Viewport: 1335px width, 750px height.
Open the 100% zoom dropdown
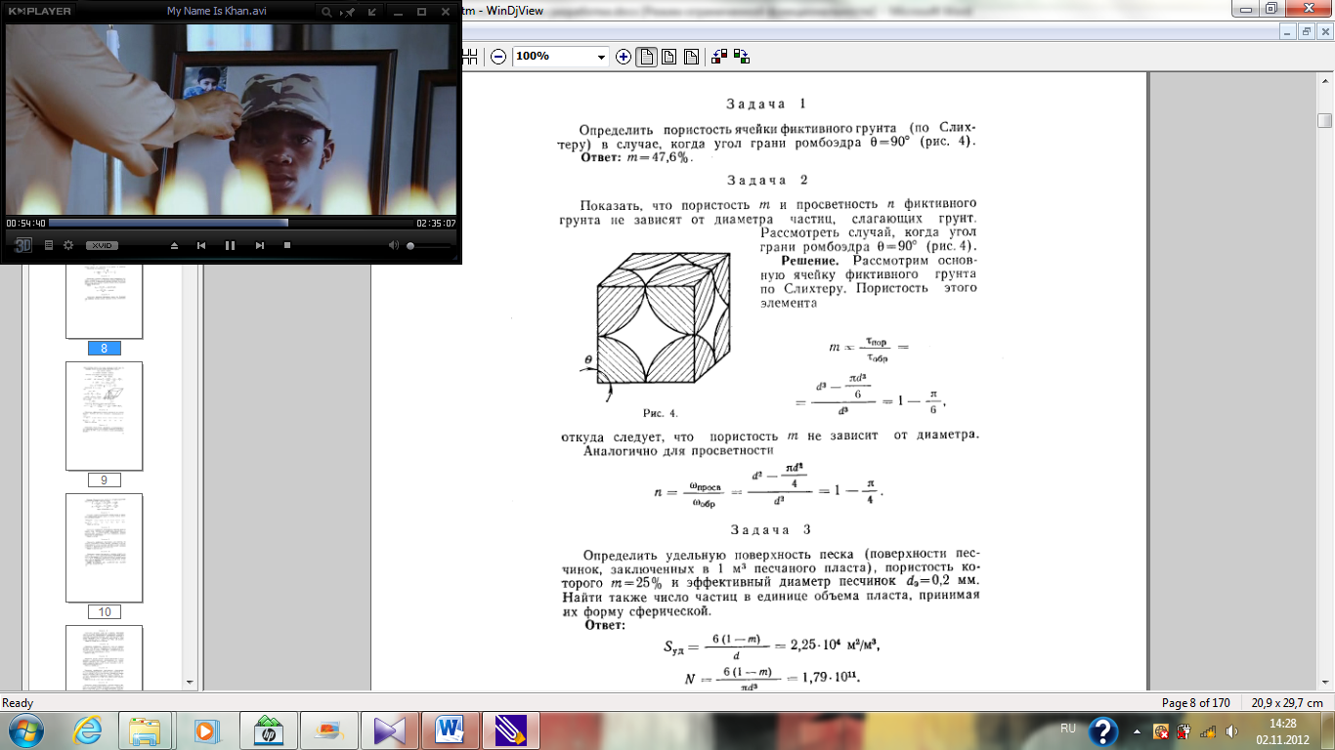click(601, 57)
